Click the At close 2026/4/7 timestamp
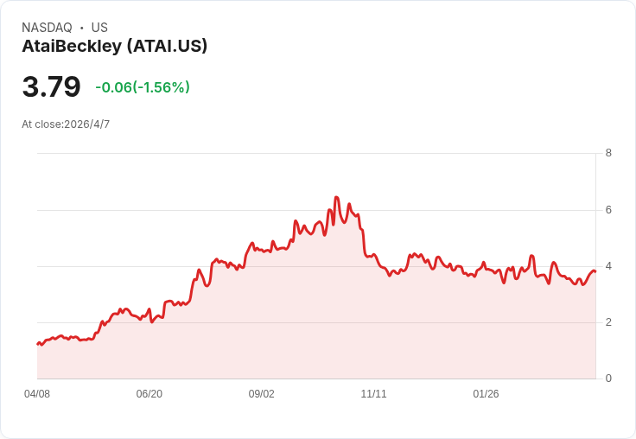This screenshot has width=636, height=439. (66, 124)
